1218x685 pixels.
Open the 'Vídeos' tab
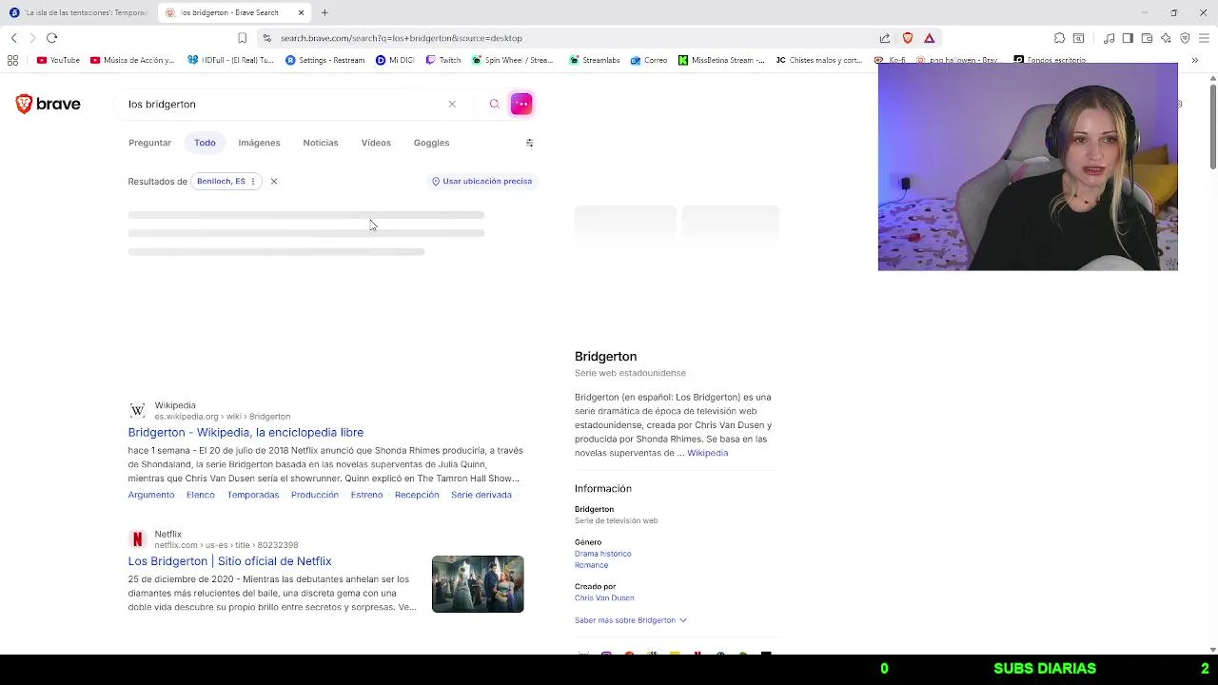click(376, 143)
